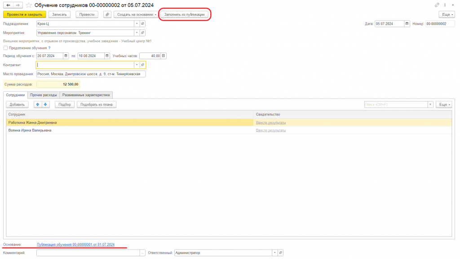Select the Волина Ирина Валерьевна row

click(x=229, y=130)
